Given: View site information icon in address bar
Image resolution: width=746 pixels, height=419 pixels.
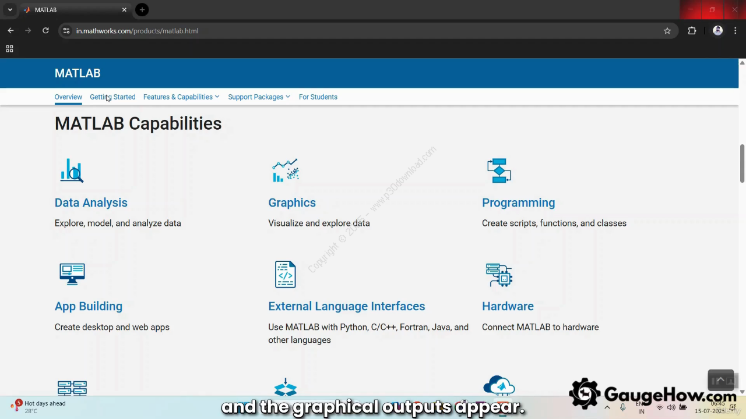Looking at the screenshot, I should 66,31.
